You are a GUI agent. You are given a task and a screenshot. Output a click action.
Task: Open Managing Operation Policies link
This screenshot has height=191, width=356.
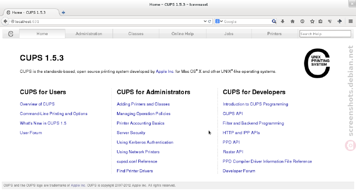[x=143, y=114]
